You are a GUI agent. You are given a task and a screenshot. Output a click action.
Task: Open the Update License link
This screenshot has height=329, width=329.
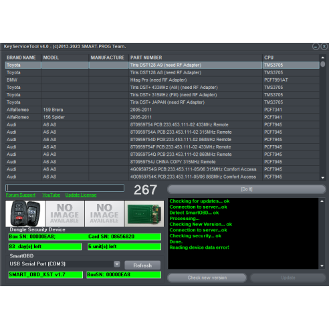[81, 195]
